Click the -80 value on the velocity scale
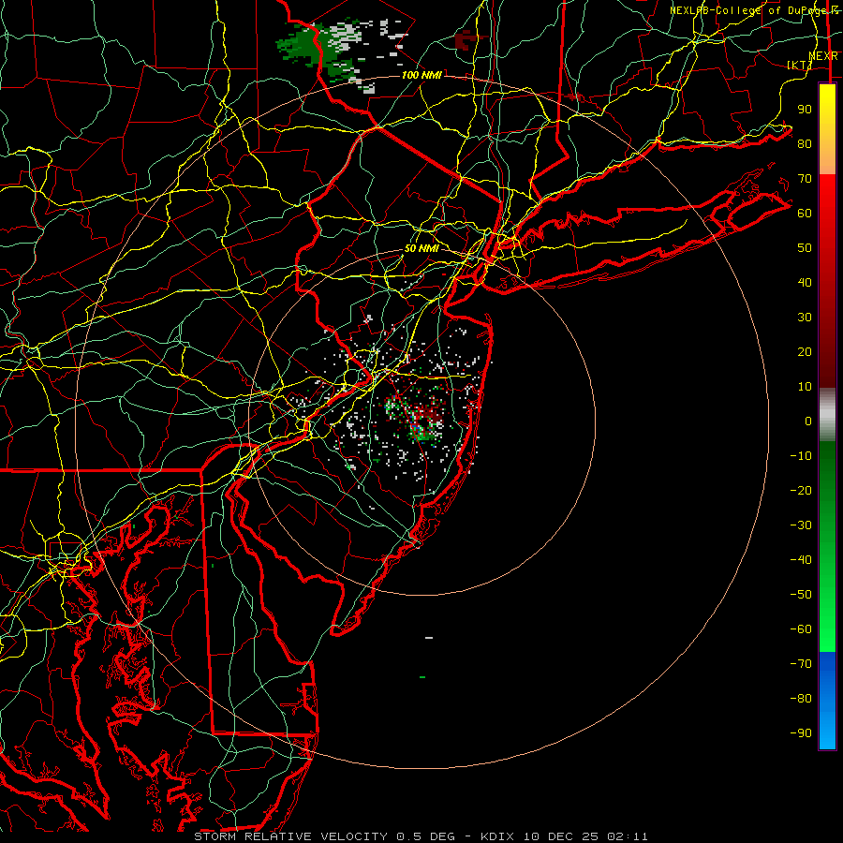The image size is (843, 843). click(x=801, y=699)
